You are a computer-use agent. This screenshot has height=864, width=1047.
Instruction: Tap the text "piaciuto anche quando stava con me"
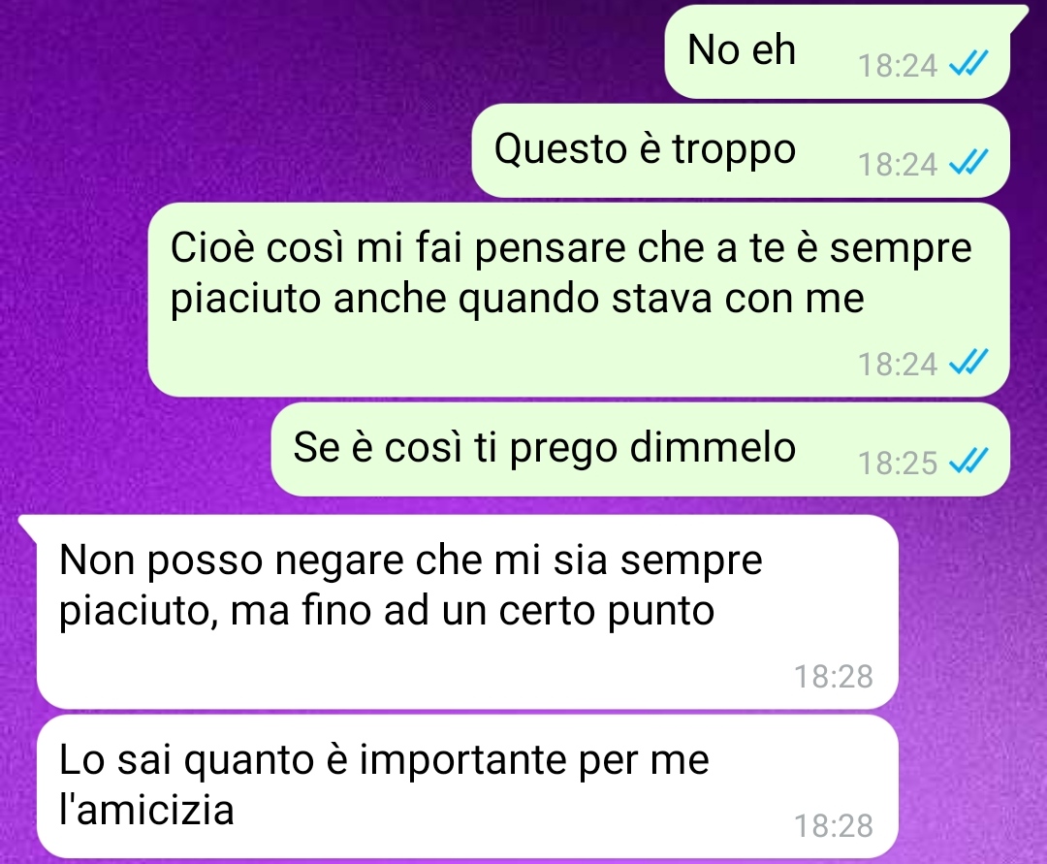click(x=518, y=301)
